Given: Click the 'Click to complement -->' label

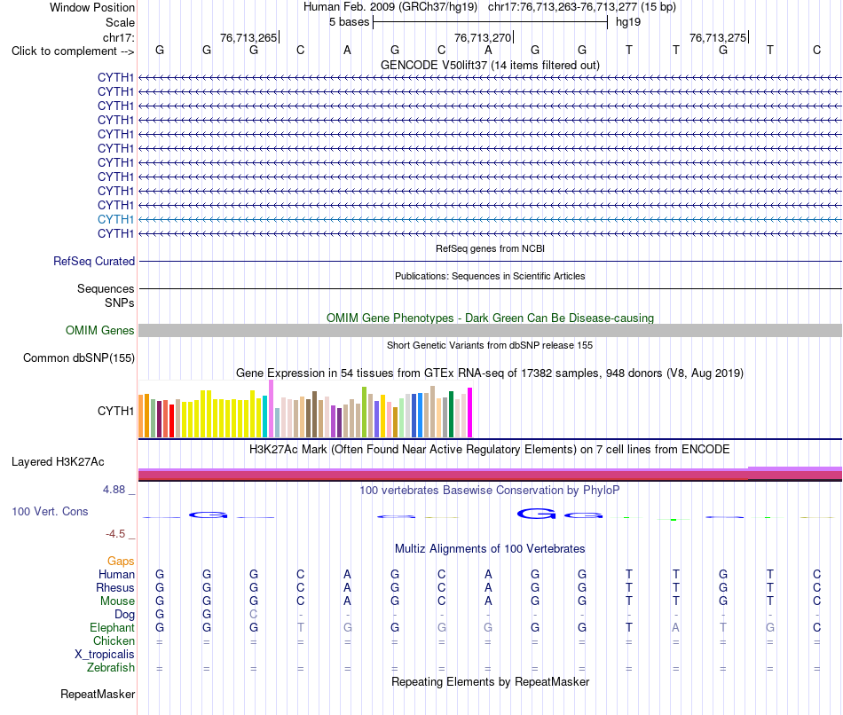Looking at the screenshot, I should pyautogui.click(x=73, y=51).
